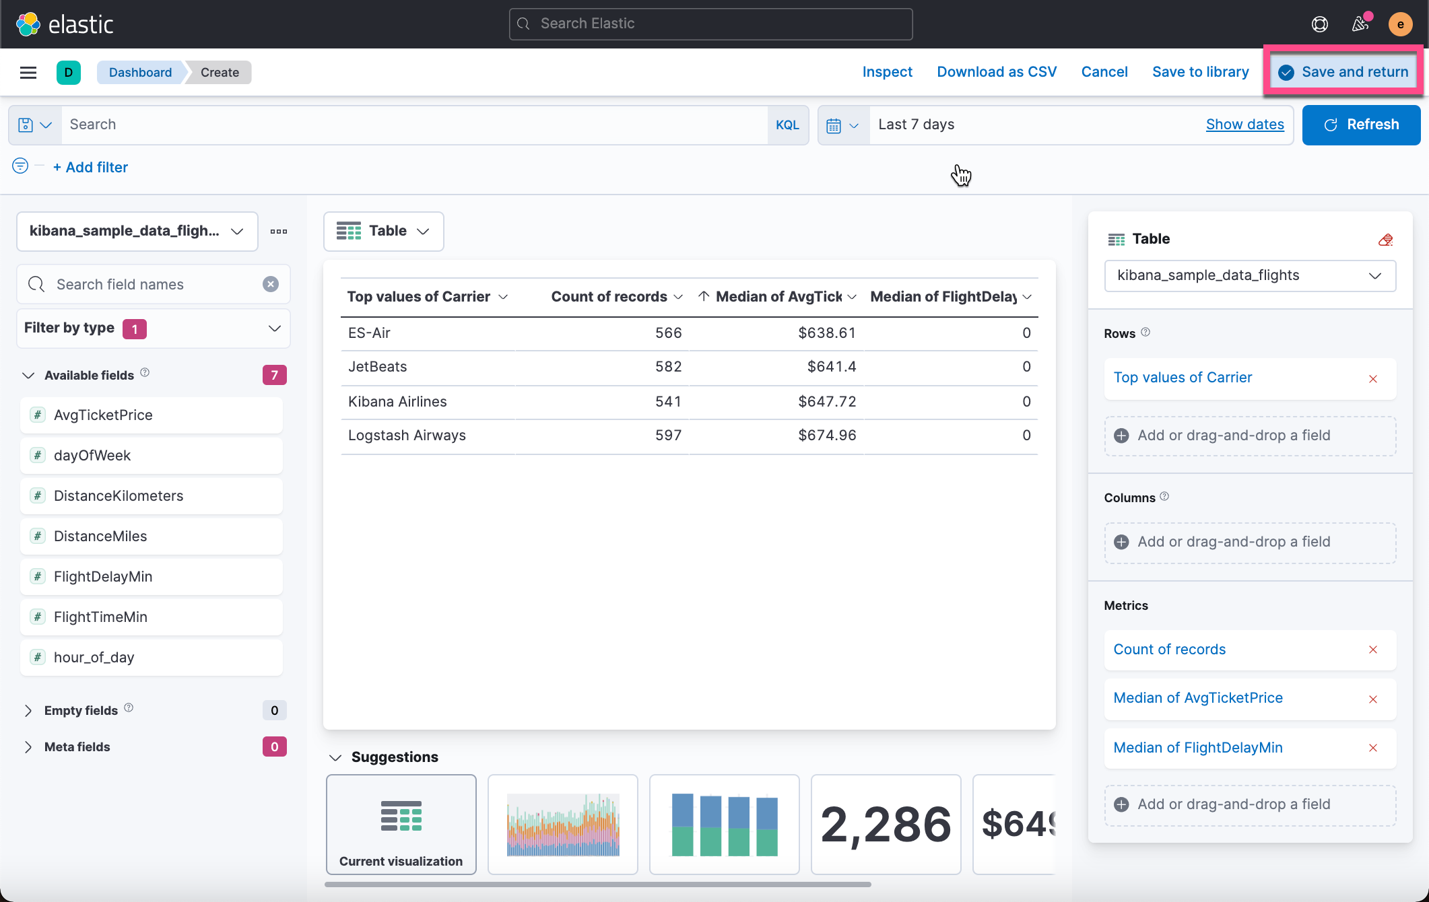This screenshot has width=1429, height=902.
Task: Open the newsfeed celebration icon
Action: [1360, 24]
